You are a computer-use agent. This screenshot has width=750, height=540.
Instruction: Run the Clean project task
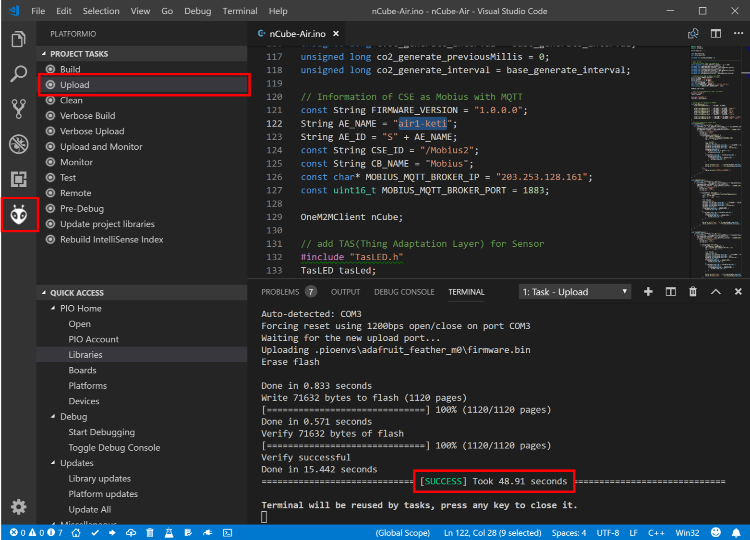[x=143, y=100]
